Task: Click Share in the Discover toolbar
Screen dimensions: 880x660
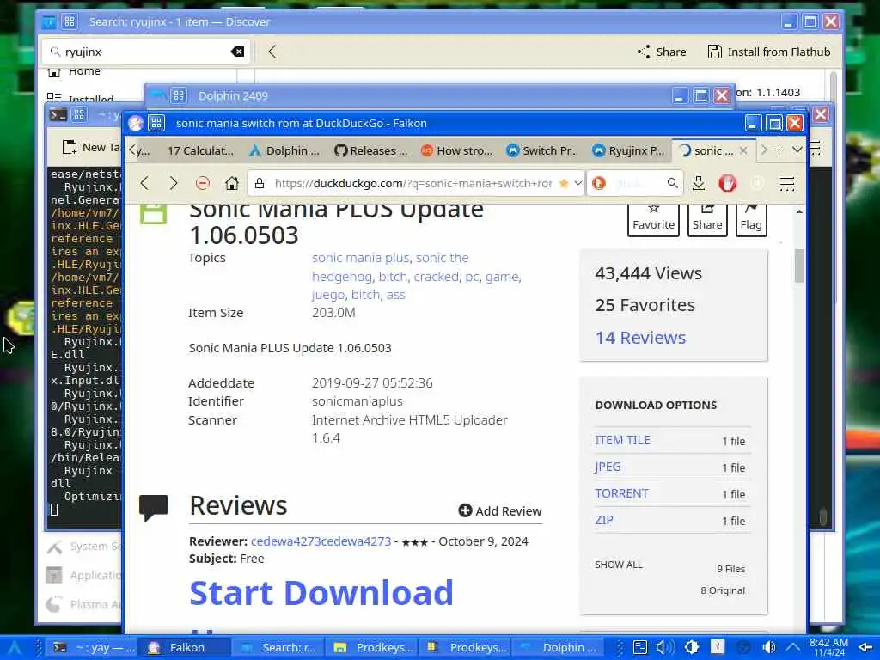Action: [663, 52]
